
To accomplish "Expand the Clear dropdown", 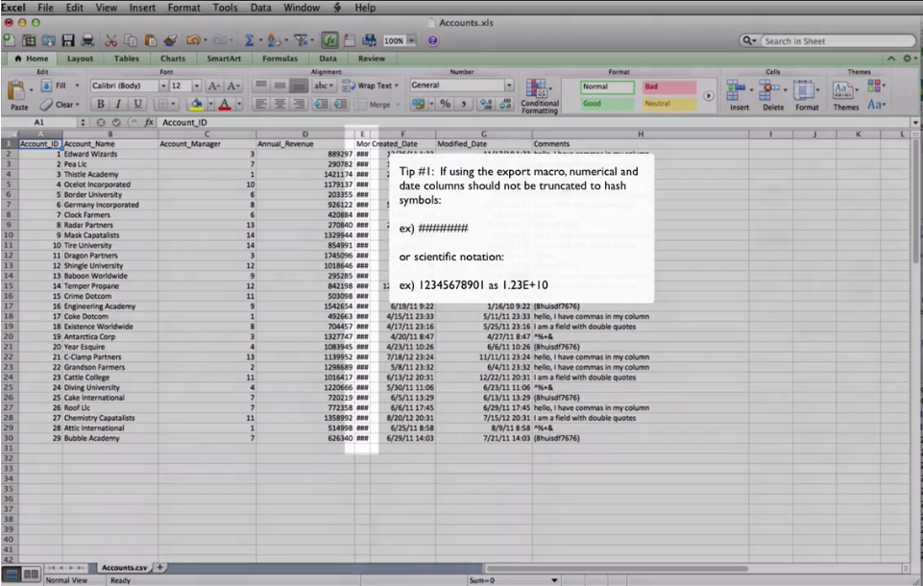I will [x=77, y=105].
